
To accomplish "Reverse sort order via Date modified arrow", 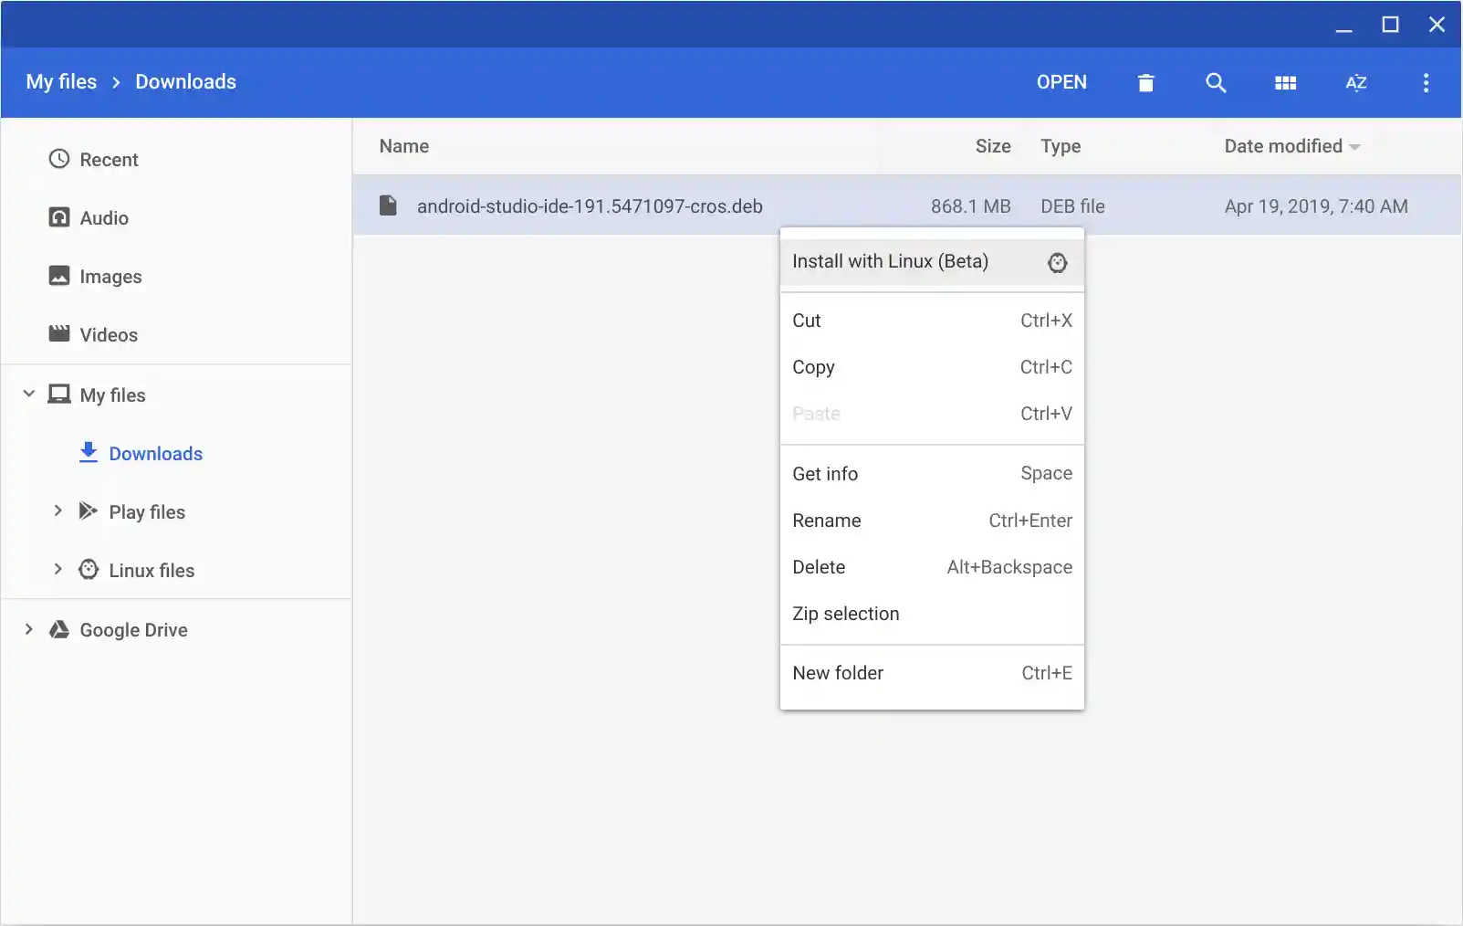I will click(x=1354, y=146).
